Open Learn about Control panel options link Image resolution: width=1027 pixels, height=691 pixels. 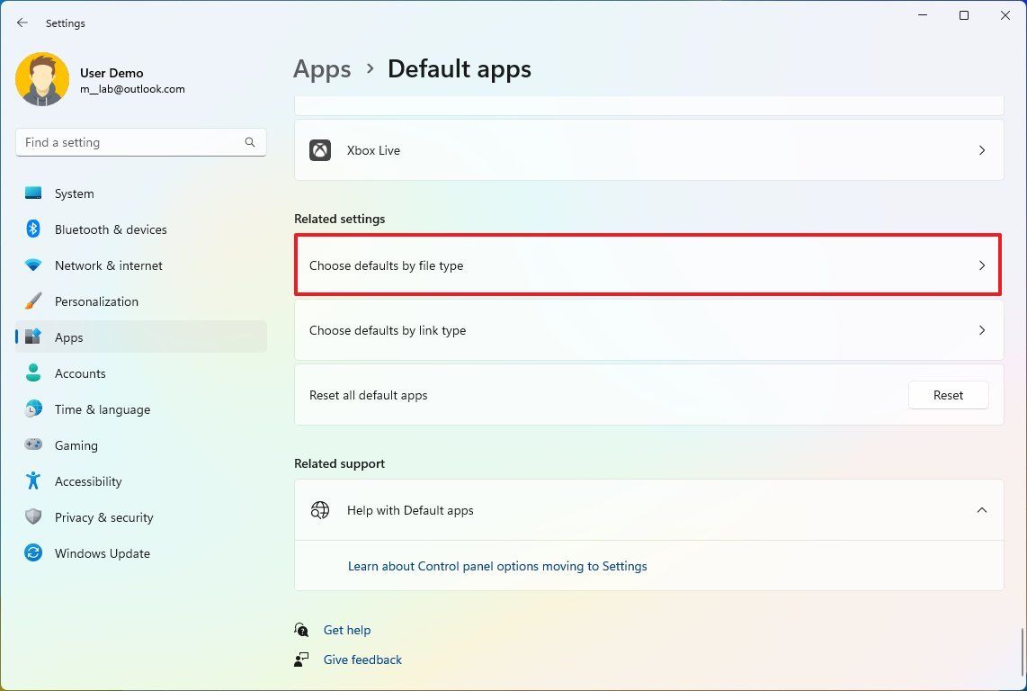[x=497, y=566]
